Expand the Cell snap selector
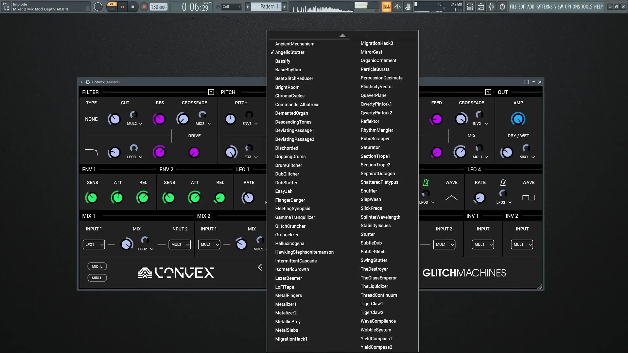Viewport: 628px width, 353px height. pos(231,7)
